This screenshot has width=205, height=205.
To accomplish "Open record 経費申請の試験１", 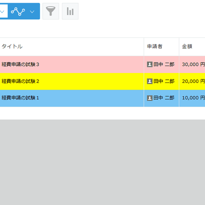I will tap(20, 98).
